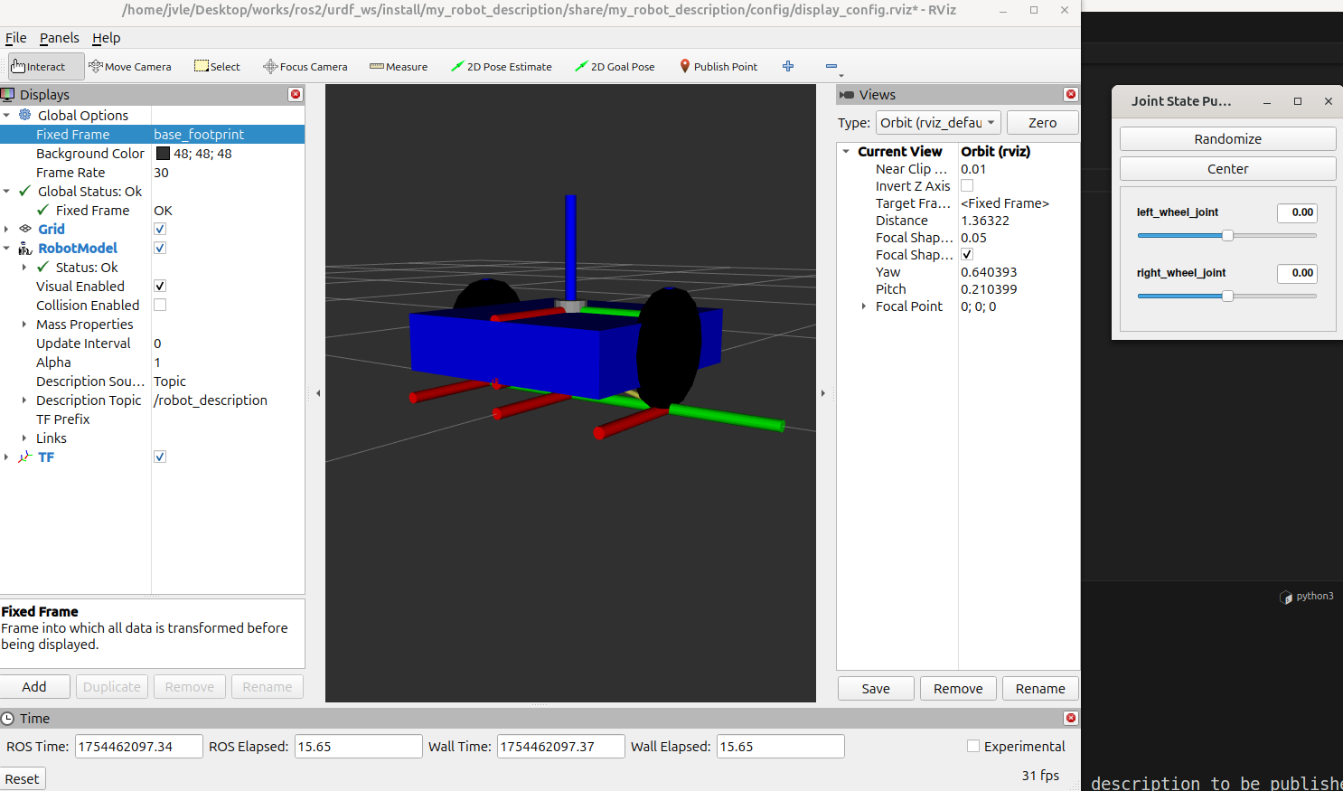
Task: Close the Displays panel
Action: pos(296,95)
